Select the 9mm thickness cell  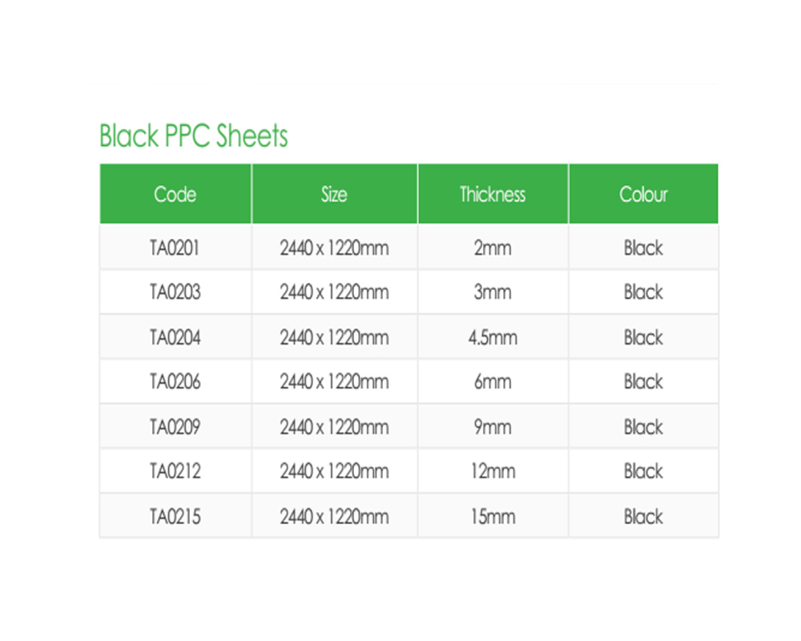(493, 427)
